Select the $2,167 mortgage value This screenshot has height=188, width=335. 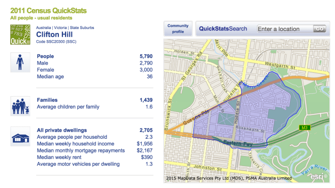tap(145, 150)
